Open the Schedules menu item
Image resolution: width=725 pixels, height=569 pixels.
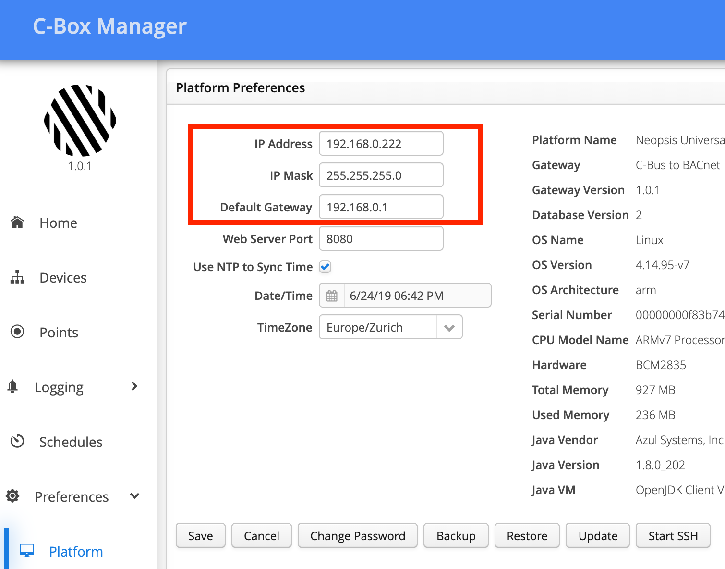tap(71, 442)
